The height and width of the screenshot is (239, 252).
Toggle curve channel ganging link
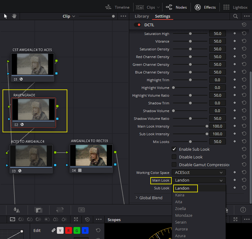(53, 230)
